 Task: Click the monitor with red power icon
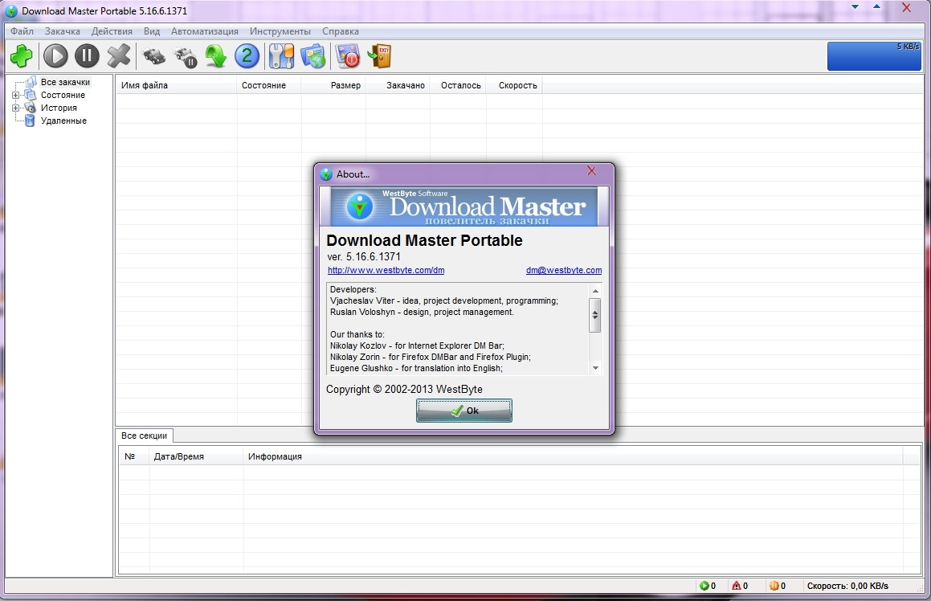pos(348,56)
